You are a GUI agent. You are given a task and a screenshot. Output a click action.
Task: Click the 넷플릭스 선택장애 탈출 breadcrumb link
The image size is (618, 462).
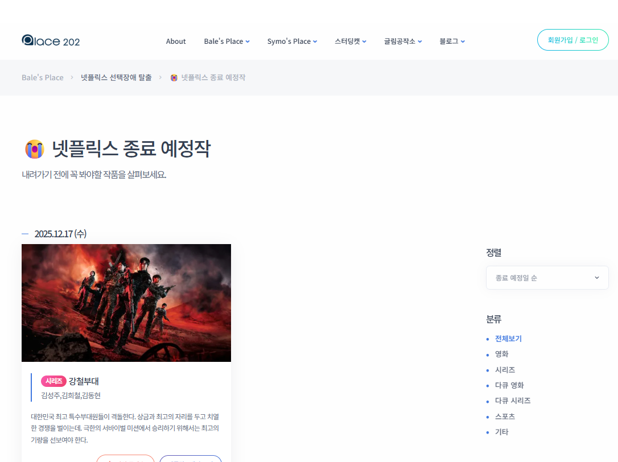(x=117, y=77)
